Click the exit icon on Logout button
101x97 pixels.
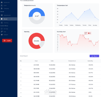click(x=5, y=41)
